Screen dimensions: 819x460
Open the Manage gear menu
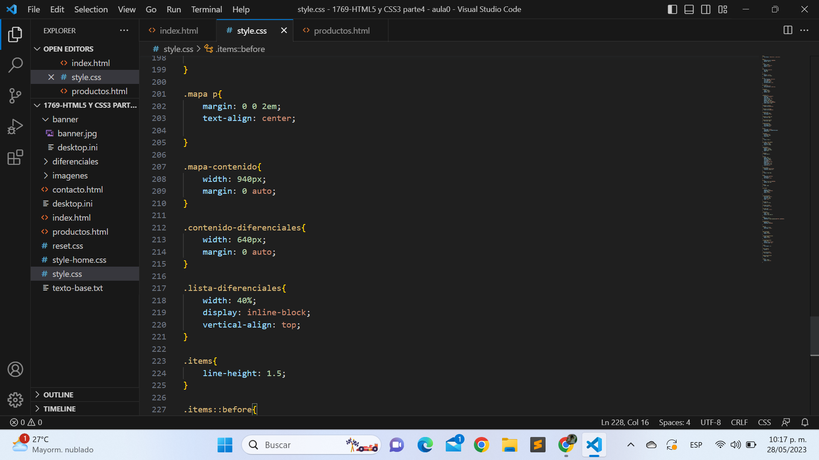point(15,400)
